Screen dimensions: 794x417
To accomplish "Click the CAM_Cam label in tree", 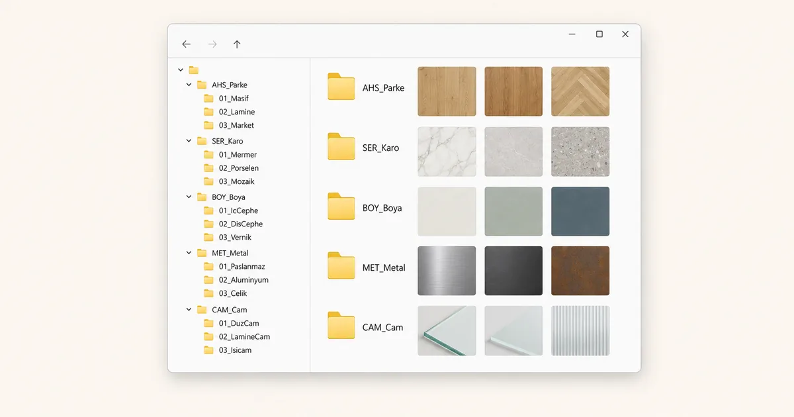I will tap(230, 309).
